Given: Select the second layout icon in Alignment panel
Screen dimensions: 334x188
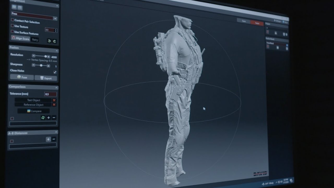Looking at the screenshot, I should (20, 8).
